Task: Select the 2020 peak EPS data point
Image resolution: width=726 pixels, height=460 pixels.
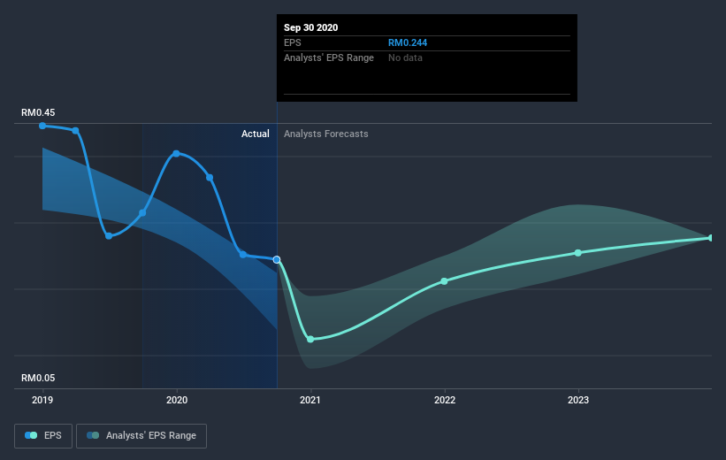Action: pos(176,153)
